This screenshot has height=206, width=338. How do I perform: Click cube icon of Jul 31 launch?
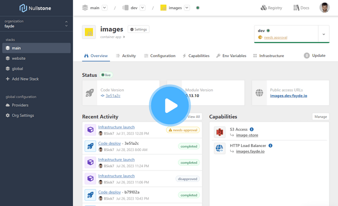[x=90, y=130]
